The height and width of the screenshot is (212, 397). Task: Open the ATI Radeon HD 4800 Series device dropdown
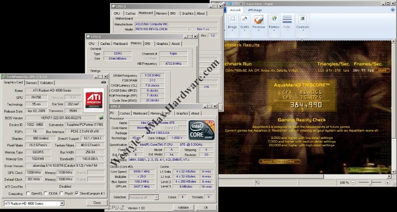tap(62, 203)
